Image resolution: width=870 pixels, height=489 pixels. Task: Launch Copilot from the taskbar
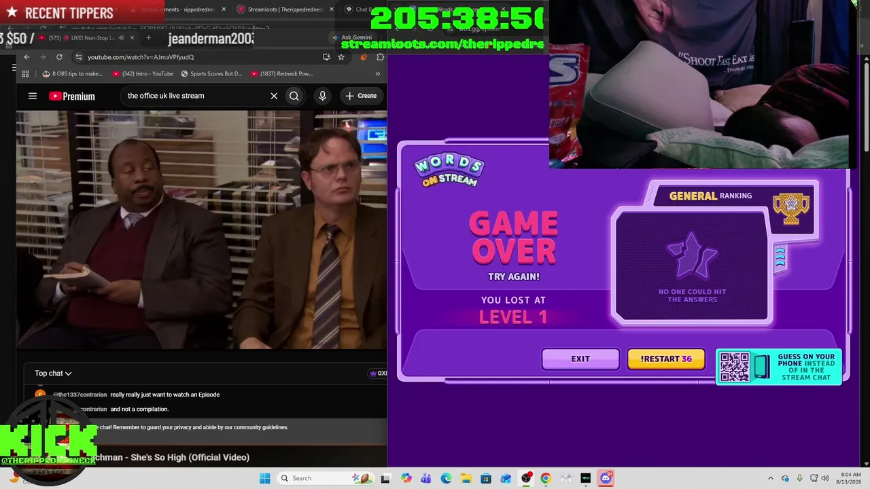[406, 478]
